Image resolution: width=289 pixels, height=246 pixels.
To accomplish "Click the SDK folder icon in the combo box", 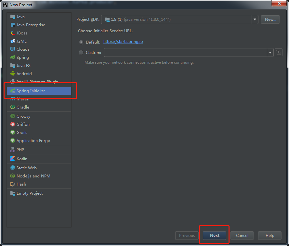I will [x=107, y=19].
